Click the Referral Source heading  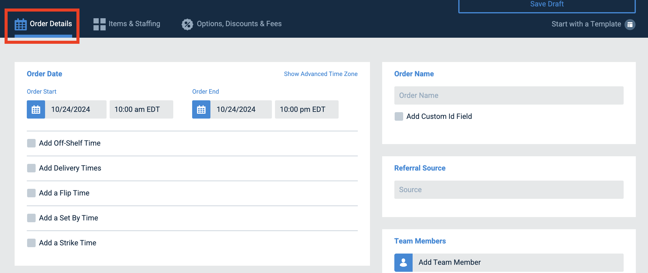pyautogui.click(x=420, y=168)
